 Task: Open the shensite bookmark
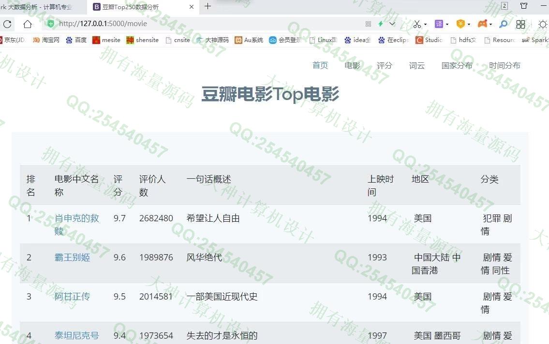coord(143,40)
